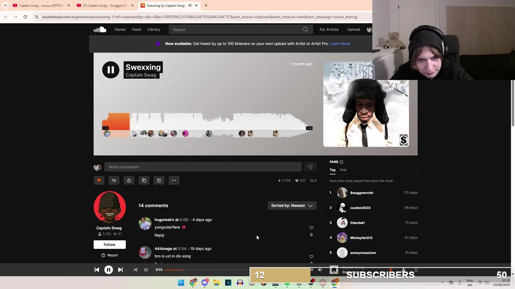Send the comment with the paper plane icon

310,167
